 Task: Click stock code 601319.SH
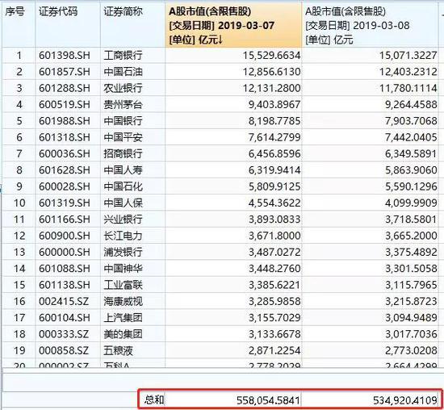pos(65,203)
